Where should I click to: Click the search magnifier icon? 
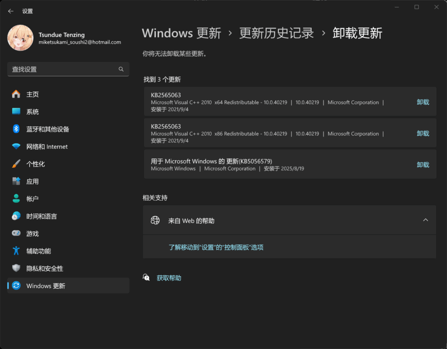(x=121, y=69)
